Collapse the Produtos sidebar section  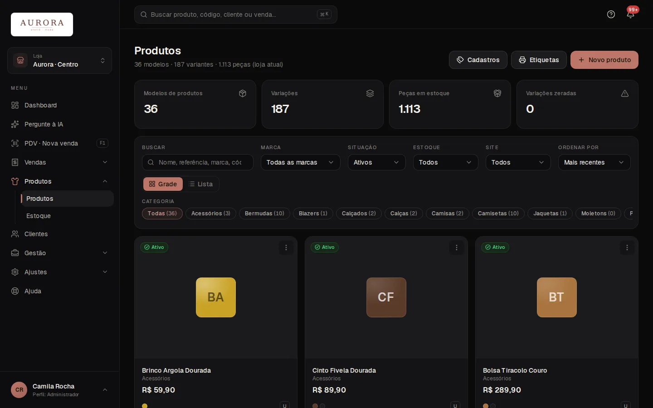[59, 181]
